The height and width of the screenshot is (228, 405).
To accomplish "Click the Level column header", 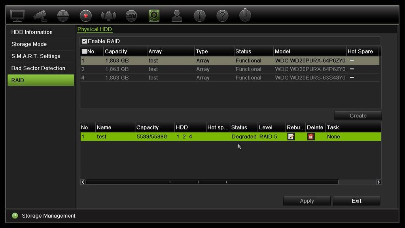I will [271, 127].
